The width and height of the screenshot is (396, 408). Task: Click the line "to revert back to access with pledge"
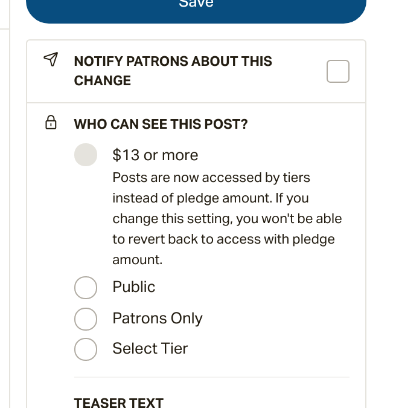223,239
